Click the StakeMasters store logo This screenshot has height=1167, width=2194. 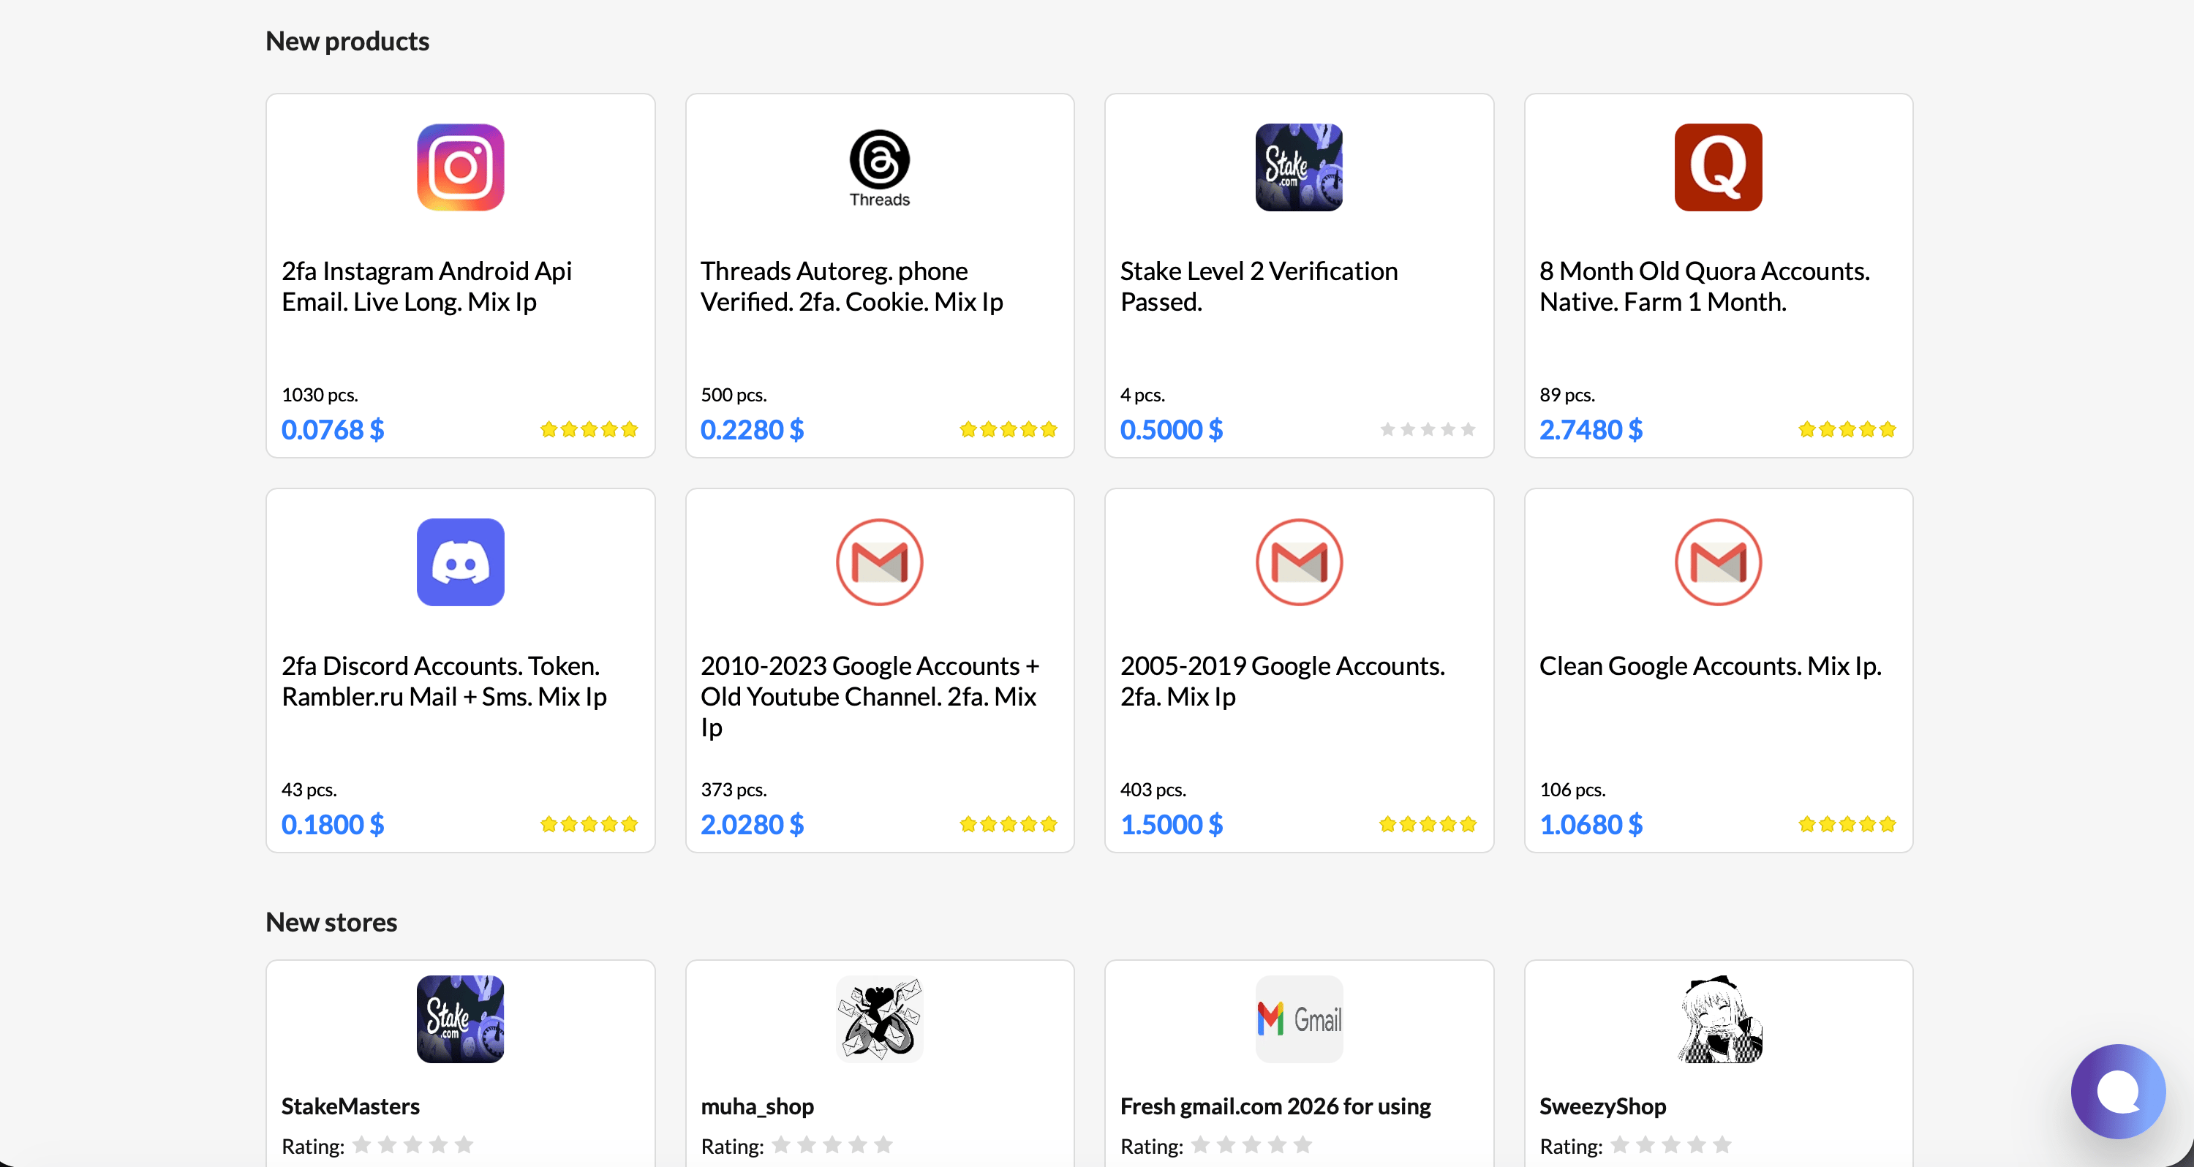[x=460, y=1019]
